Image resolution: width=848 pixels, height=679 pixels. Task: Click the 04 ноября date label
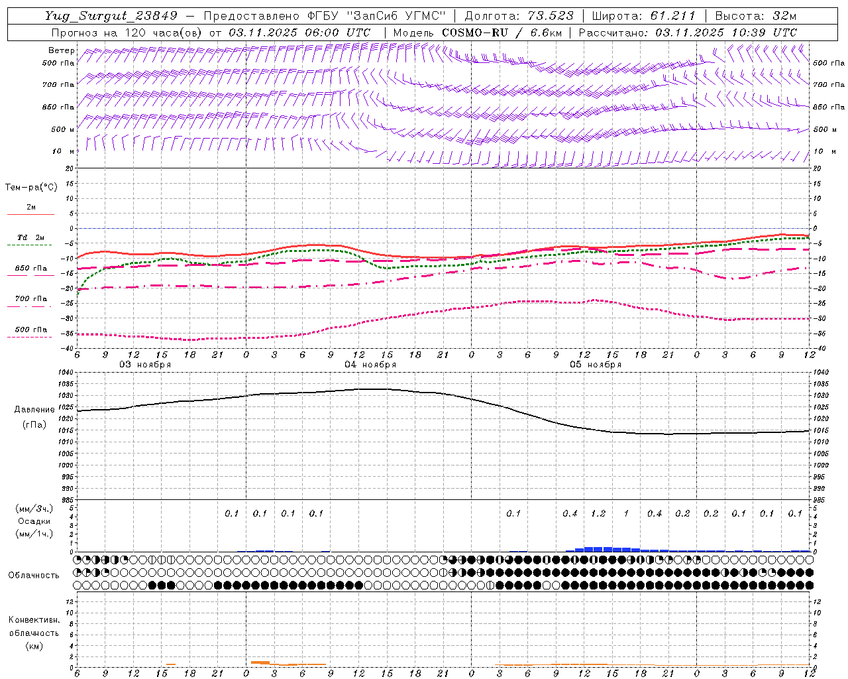click(370, 365)
